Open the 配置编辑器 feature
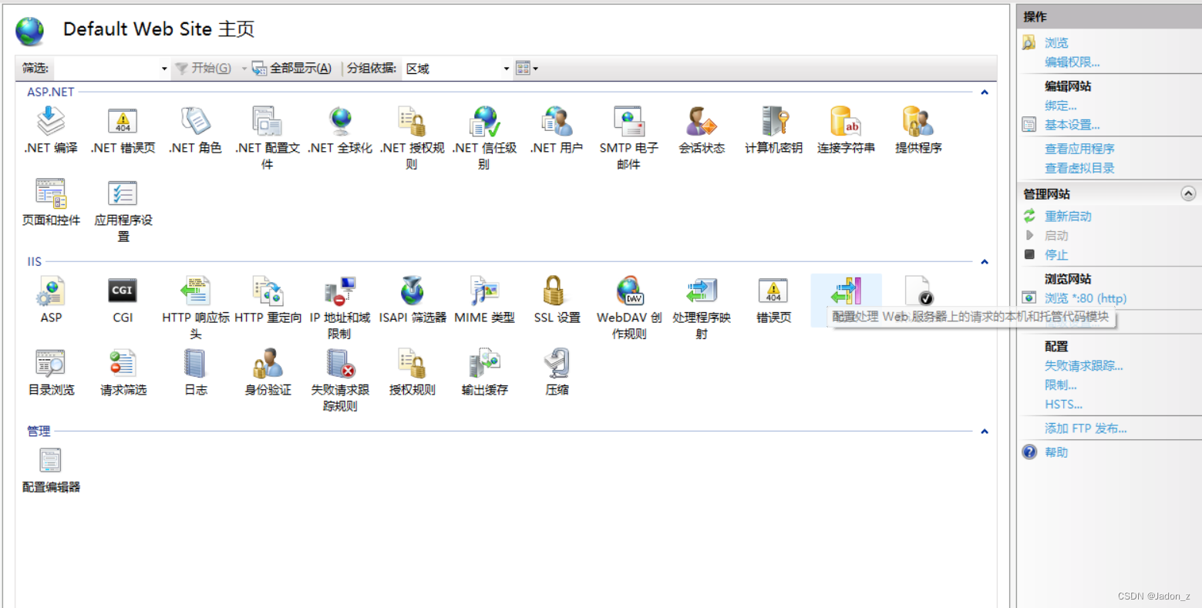Image resolution: width=1202 pixels, height=608 pixels. tap(51, 469)
